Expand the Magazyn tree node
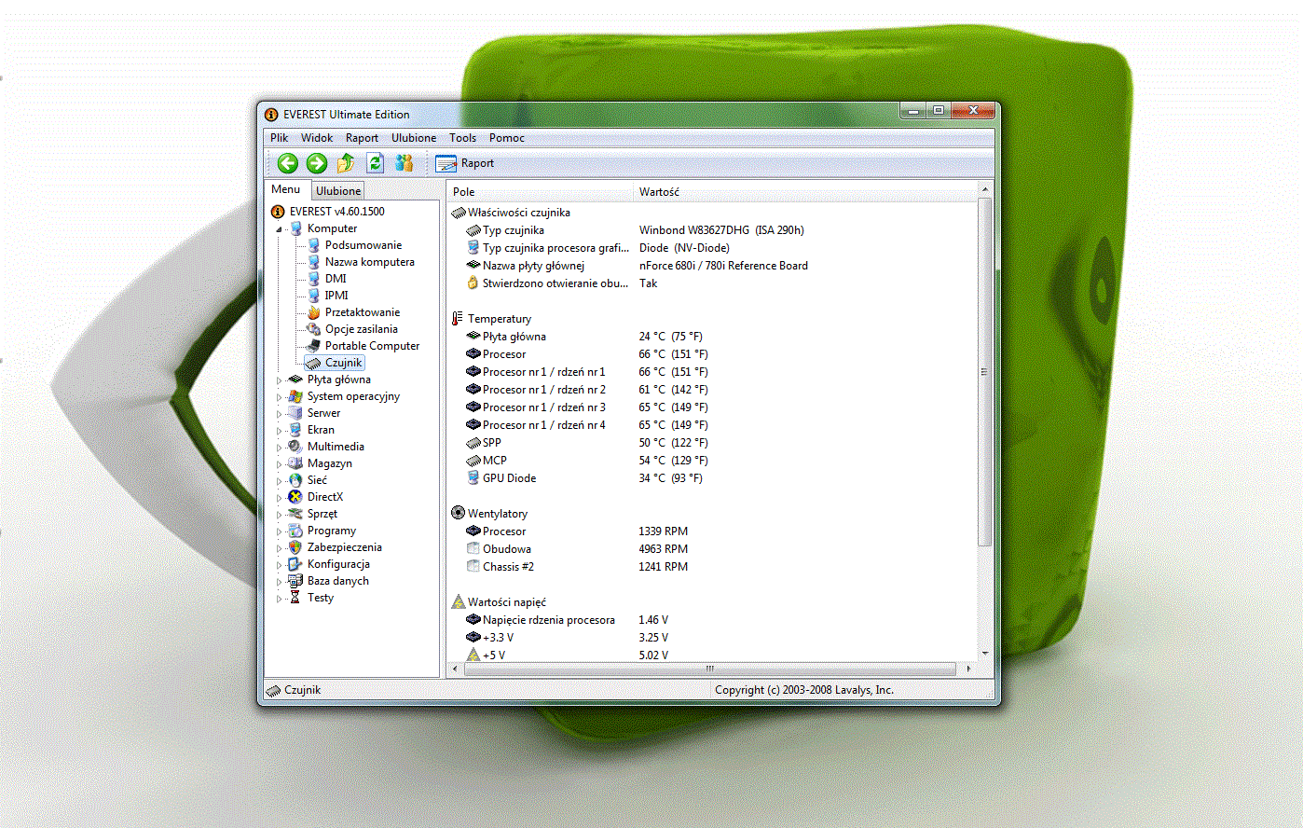Screen dimensions: 1303x828 click(x=279, y=464)
